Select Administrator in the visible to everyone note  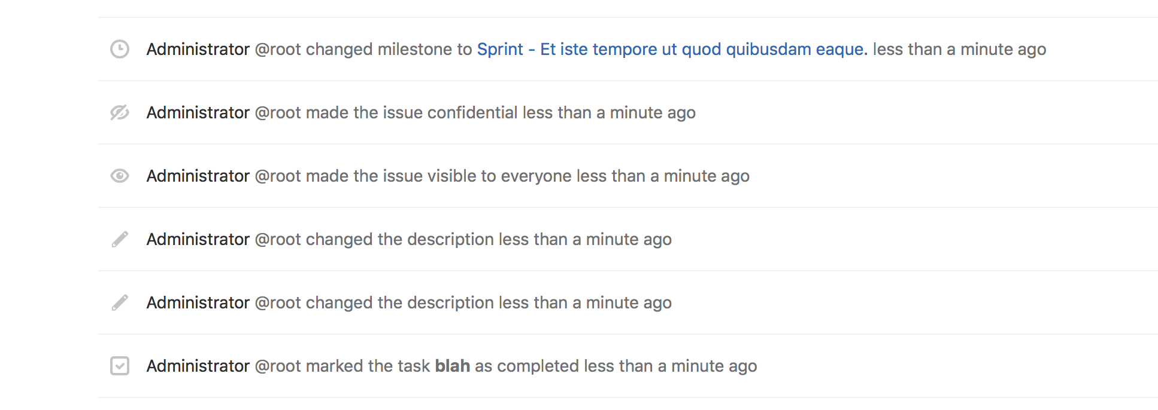[198, 176]
